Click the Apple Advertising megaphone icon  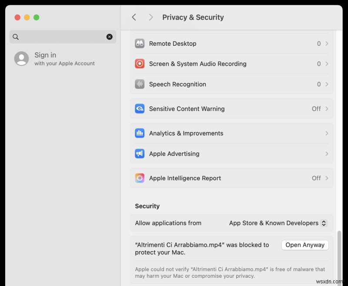140,154
